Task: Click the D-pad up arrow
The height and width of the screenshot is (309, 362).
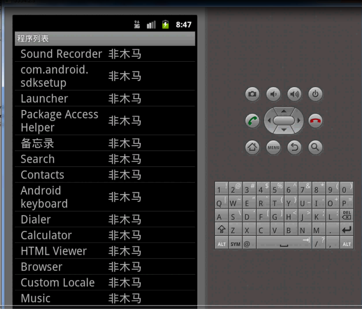Action: coord(284,111)
